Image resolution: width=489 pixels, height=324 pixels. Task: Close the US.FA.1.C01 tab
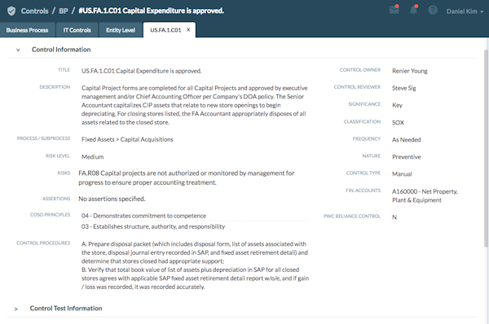[x=188, y=30]
